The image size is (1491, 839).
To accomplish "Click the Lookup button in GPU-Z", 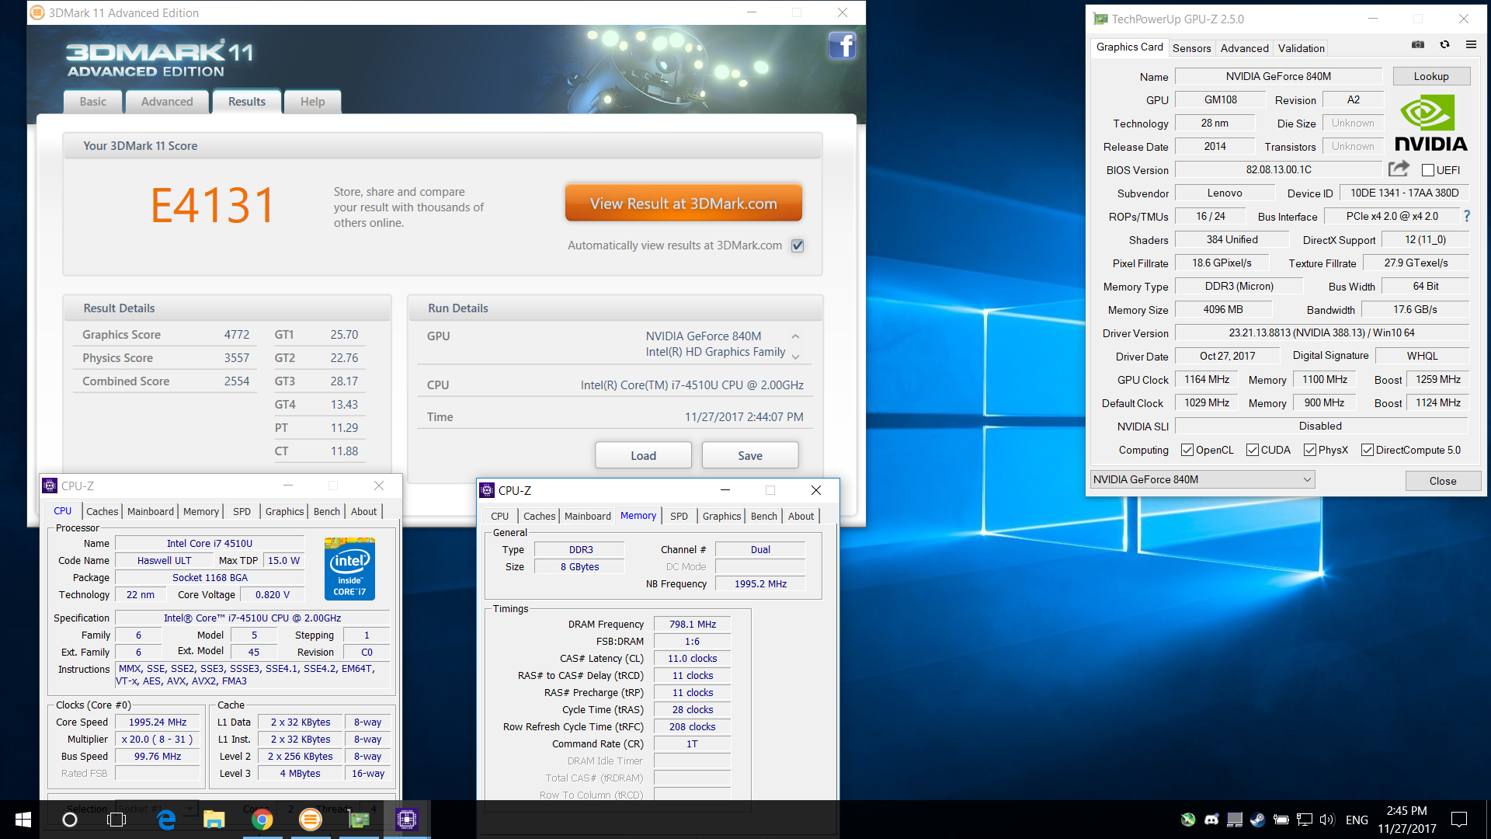I will pos(1430,76).
